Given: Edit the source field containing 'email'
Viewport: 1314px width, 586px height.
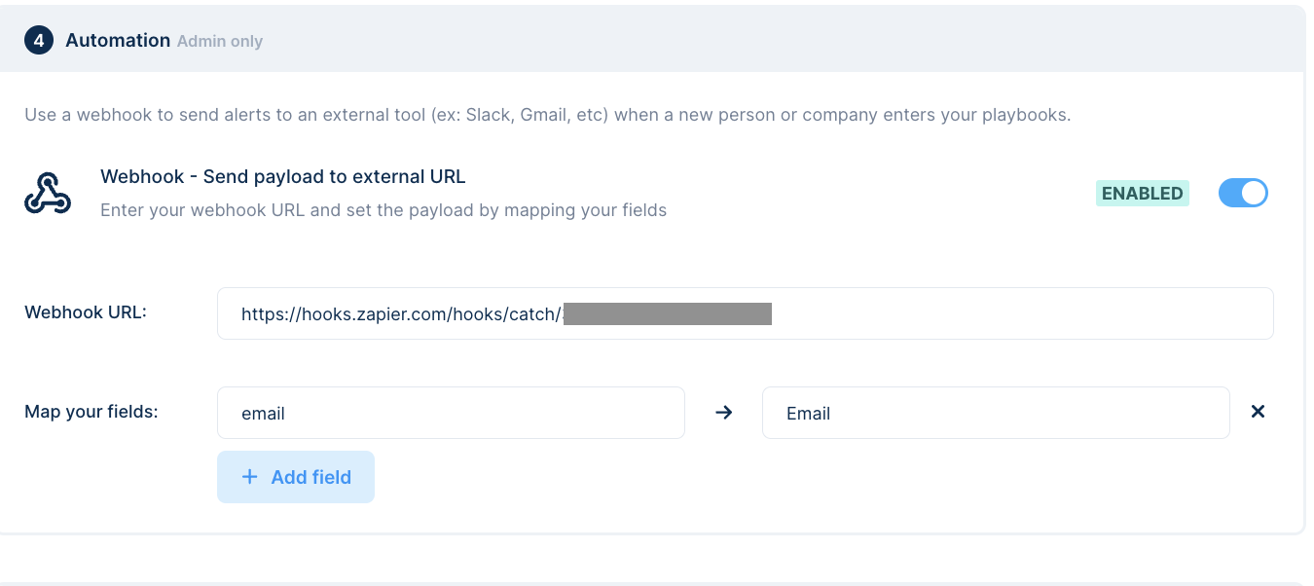Looking at the screenshot, I should 451,413.
